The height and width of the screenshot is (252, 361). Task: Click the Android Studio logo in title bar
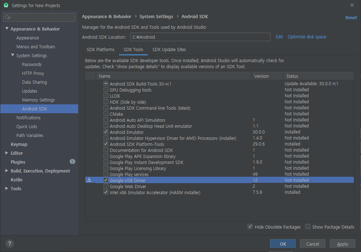point(6,5)
